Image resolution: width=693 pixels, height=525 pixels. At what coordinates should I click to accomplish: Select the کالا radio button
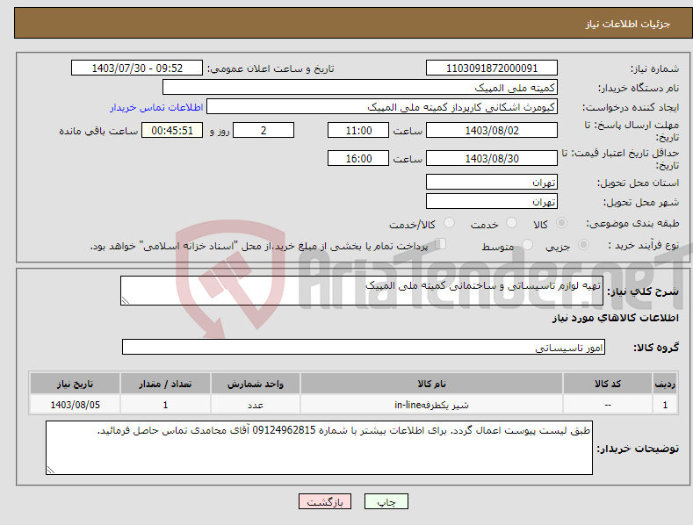(561, 223)
